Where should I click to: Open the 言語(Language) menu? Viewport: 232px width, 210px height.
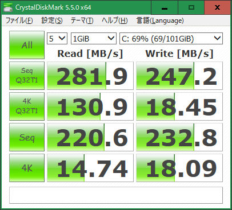coord(160,20)
